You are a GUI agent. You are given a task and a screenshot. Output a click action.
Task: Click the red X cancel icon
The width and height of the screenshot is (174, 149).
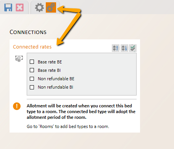coord(19,8)
